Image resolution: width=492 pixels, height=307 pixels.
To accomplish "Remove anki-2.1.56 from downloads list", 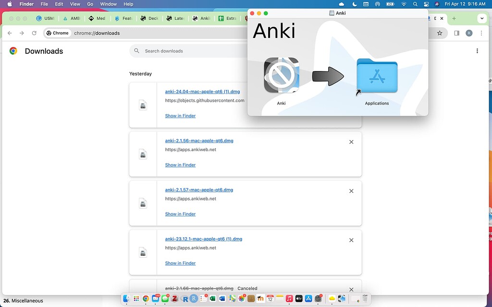I will (351, 142).
